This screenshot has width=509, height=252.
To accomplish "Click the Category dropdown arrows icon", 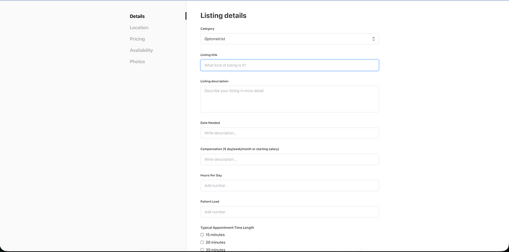I will coord(373,39).
